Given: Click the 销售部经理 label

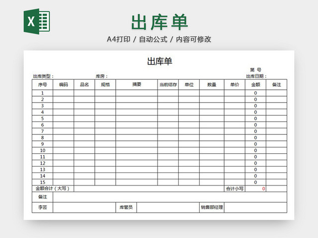Looking at the screenshot, I should click(x=212, y=207).
